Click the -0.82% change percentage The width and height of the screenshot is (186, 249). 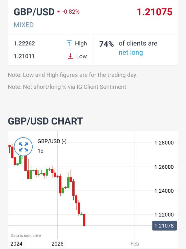71,12
